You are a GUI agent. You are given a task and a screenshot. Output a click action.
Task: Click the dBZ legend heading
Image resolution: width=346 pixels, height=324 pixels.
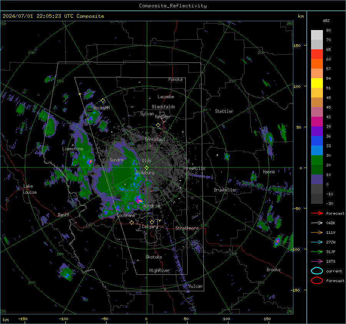[x=326, y=20]
